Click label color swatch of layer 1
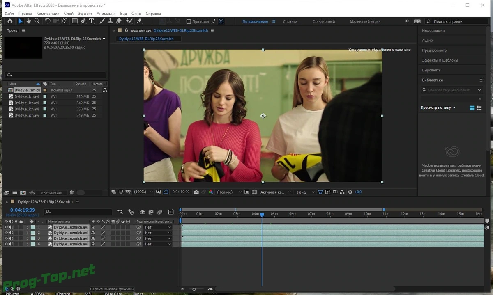Image resolution: width=493 pixels, height=295 pixels. 32,227
